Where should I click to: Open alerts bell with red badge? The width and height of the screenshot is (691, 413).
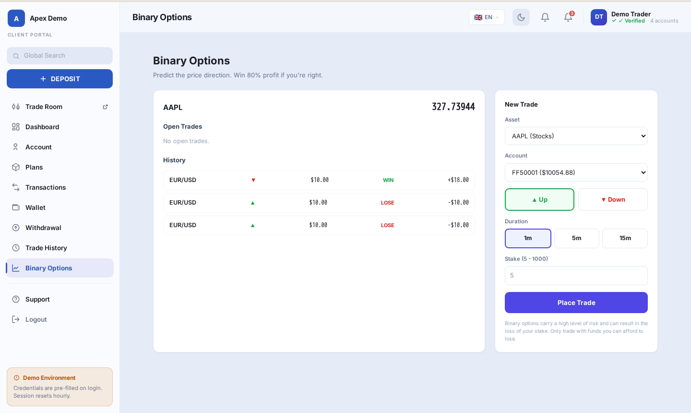pyautogui.click(x=568, y=17)
